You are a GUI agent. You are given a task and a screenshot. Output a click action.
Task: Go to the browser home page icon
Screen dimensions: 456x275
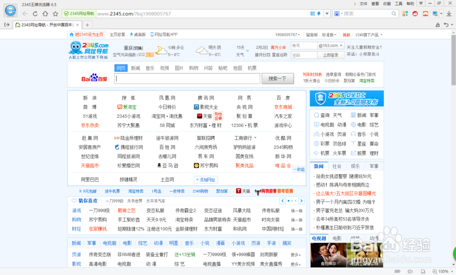(45, 14)
